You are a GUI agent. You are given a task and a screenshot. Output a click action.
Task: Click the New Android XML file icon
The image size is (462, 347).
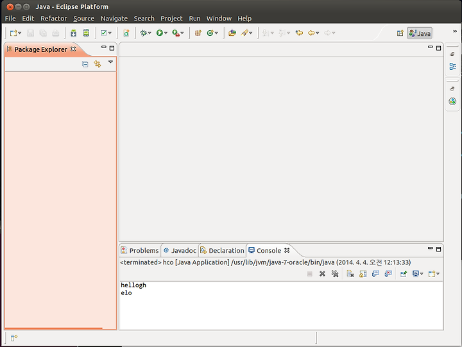[126, 33]
